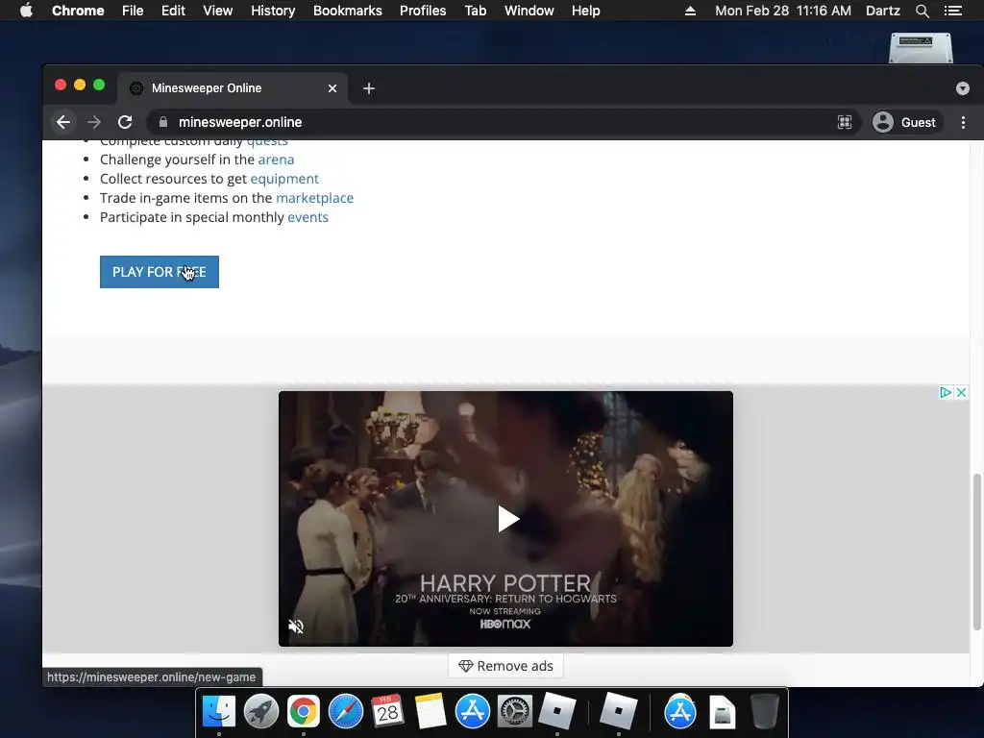
Task: Open Finder from the dock
Action: 219,712
